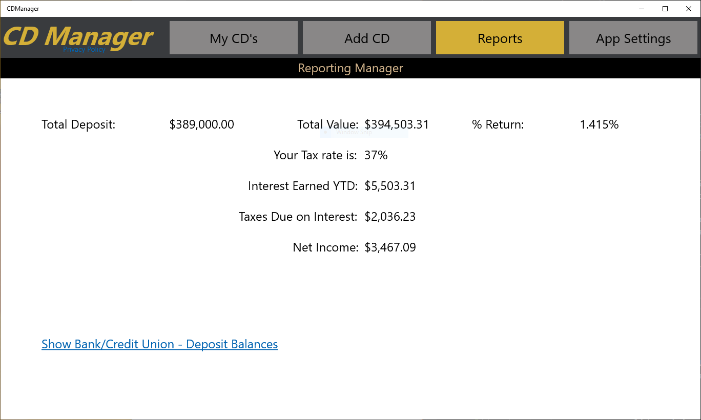
Task: Select the Interest Earned YTD amount
Action: [390, 185]
